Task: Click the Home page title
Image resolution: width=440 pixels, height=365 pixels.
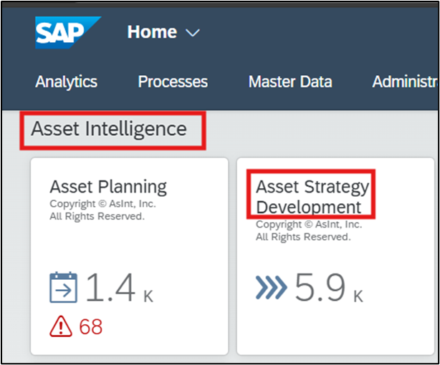Action: pyautogui.click(x=152, y=32)
